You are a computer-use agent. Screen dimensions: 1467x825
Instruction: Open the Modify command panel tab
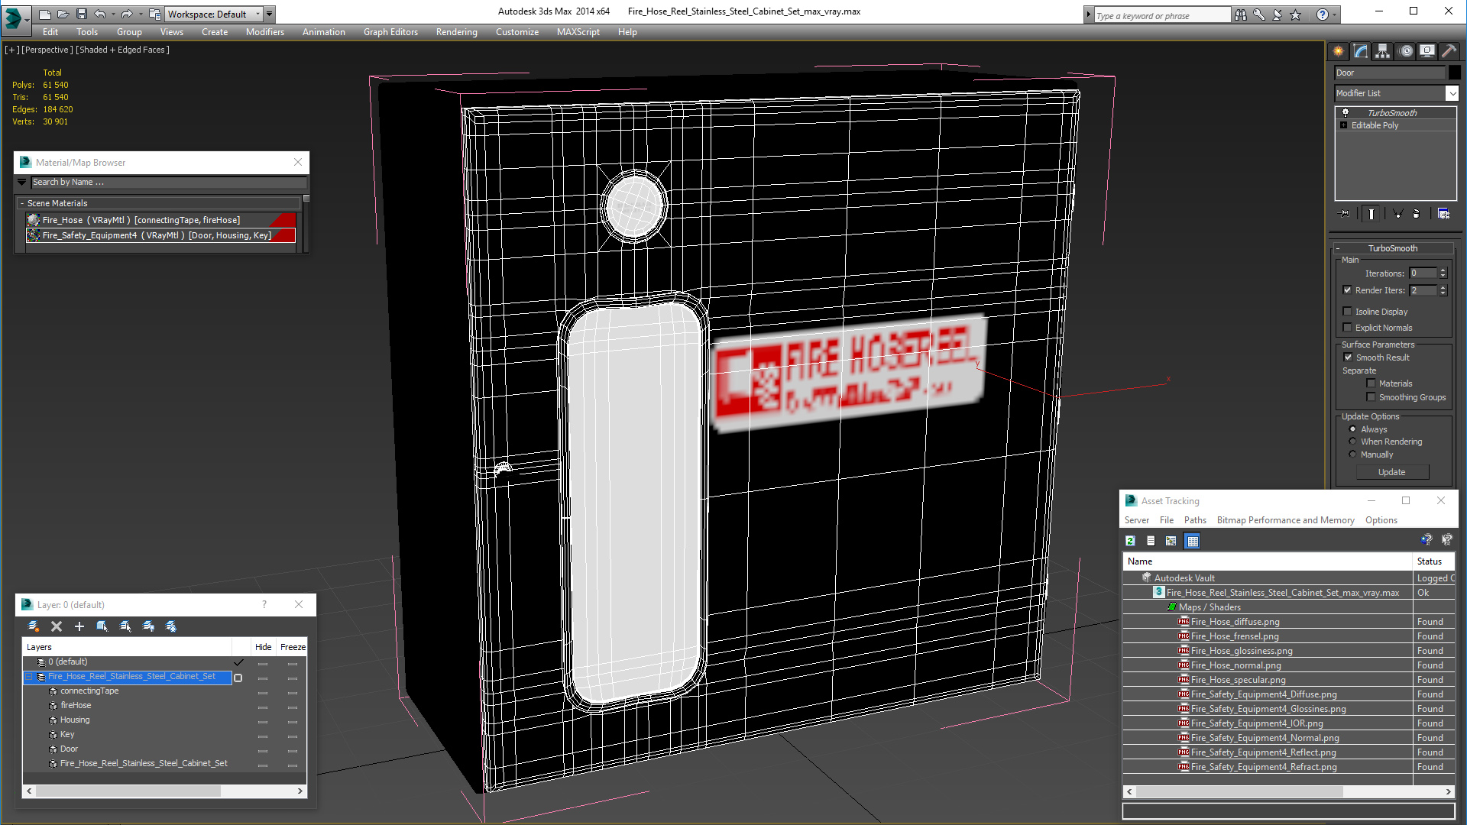(x=1361, y=51)
